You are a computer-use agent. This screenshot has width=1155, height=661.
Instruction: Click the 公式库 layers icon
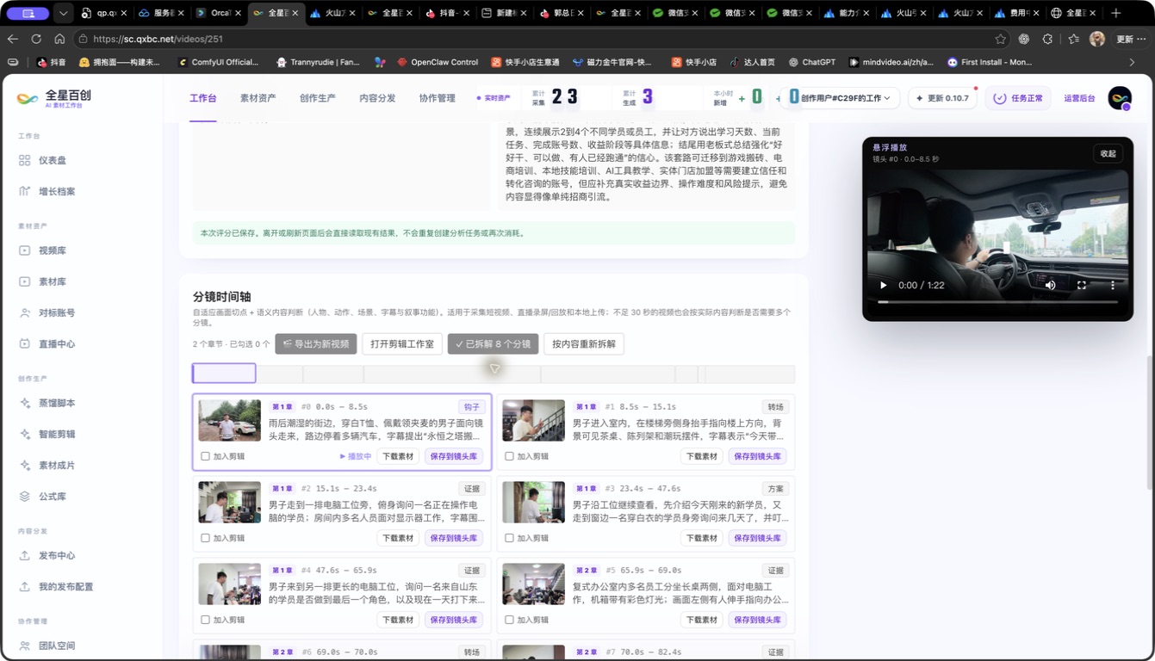(x=24, y=497)
